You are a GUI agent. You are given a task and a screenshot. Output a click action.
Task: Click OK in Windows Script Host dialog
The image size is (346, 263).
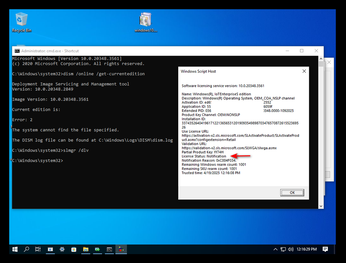tap(292, 192)
